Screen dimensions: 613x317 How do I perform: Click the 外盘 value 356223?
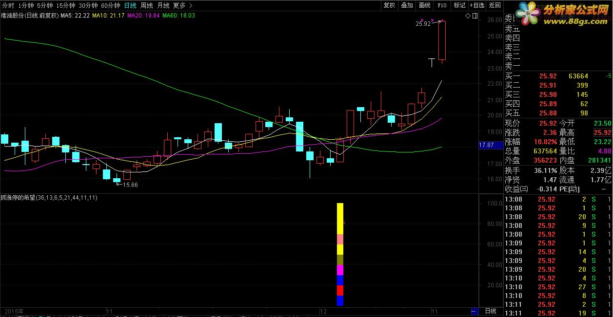click(544, 160)
